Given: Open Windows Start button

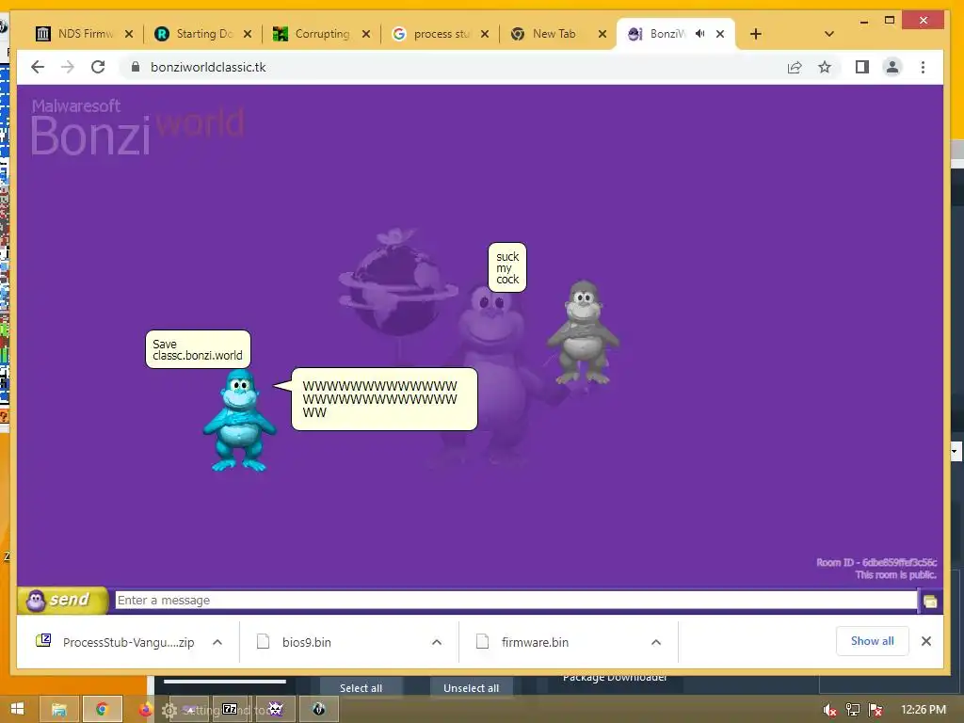Looking at the screenshot, I should point(17,710).
